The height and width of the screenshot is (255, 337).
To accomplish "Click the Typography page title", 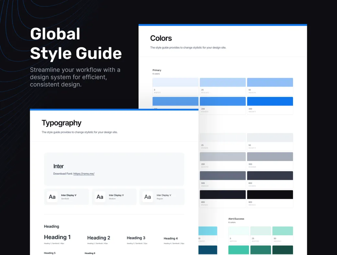I will point(62,123).
